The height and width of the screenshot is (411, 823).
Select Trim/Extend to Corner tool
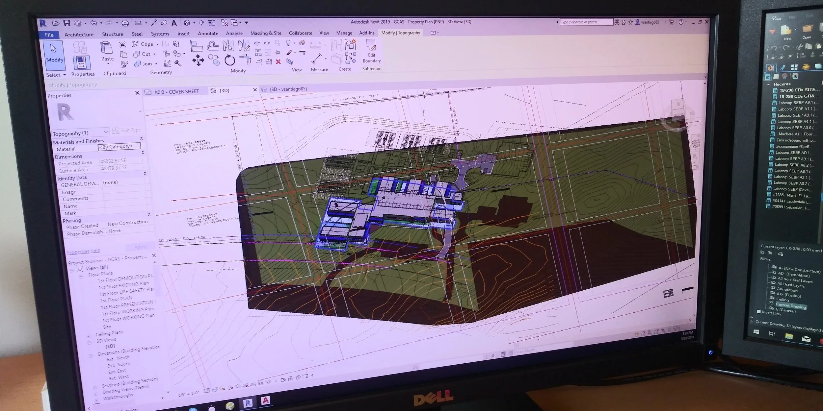pyautogui.click(x=245, y=60)
